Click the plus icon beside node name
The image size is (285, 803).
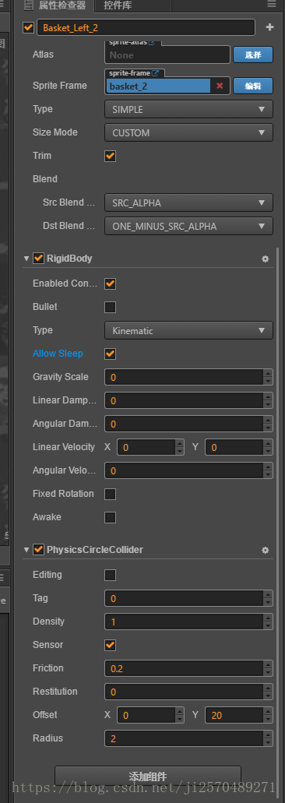[269, 27]
